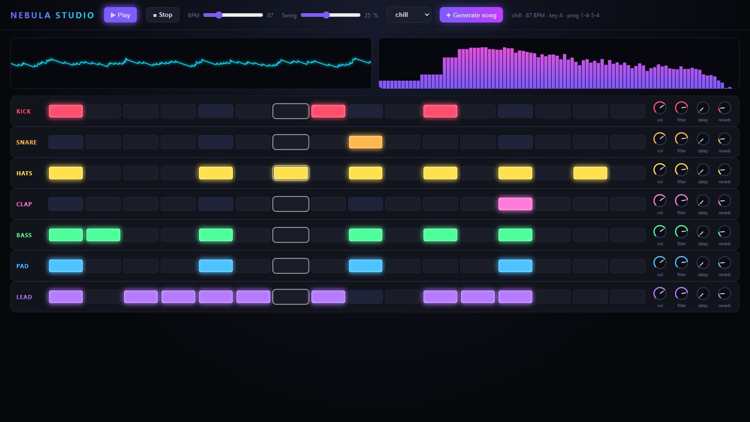Disable the last active HATS step
Viewport: 750px width, 422px height.
[x=590, y=173]
